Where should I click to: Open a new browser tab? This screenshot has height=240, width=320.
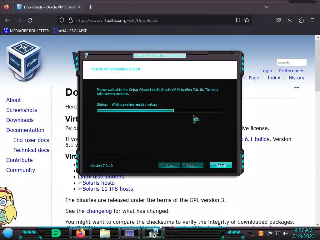pyautogui.click(x=90, y=7)
